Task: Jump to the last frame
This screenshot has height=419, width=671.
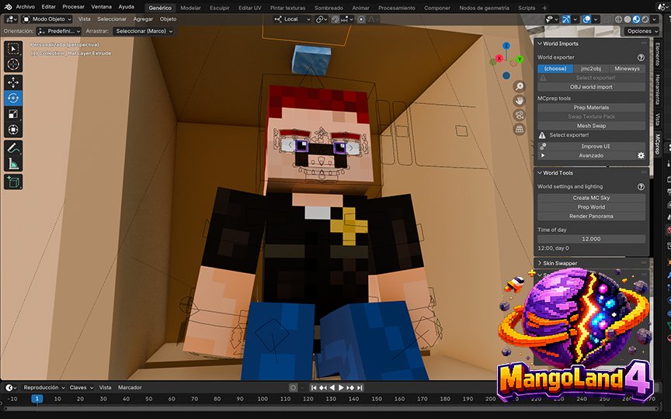Action: (x=360, y=388)
